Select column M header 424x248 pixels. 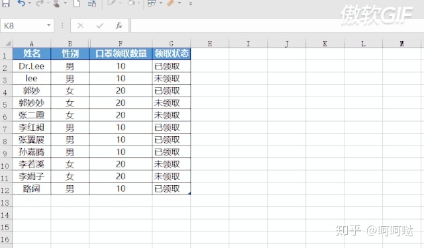coord(402,44)
